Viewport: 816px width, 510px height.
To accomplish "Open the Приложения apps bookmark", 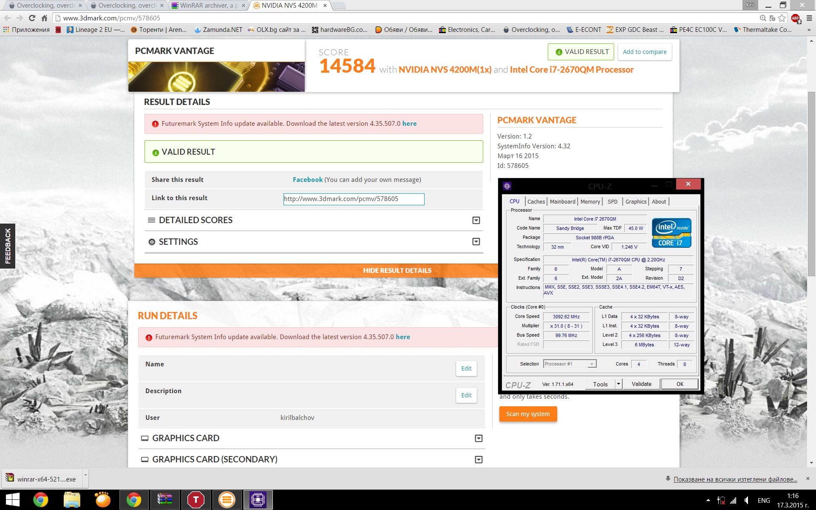I will click(x=26, y=30).
